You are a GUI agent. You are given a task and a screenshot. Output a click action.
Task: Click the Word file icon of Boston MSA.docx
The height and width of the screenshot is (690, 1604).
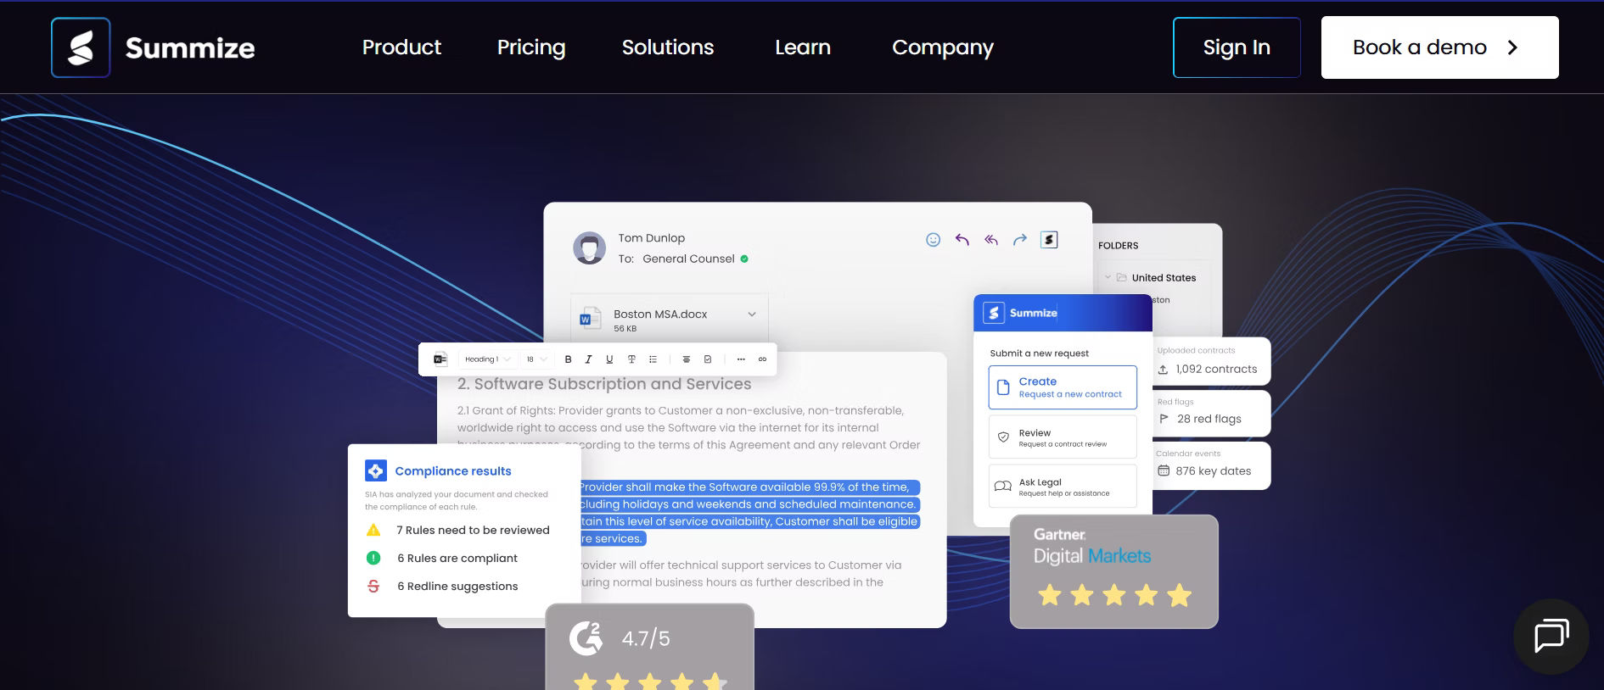589,319
